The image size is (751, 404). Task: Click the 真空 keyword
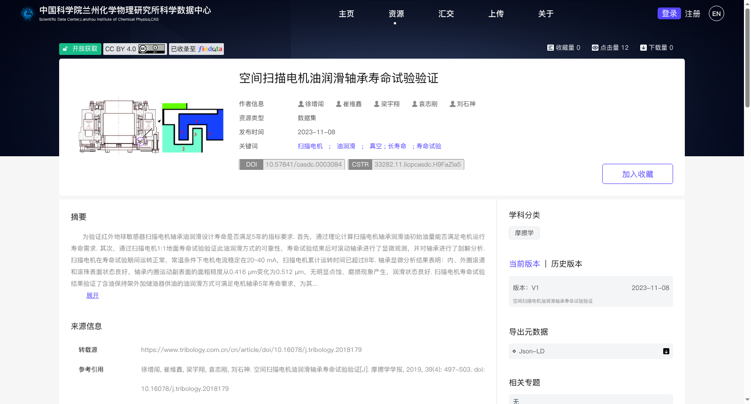(x=375, y=146)
